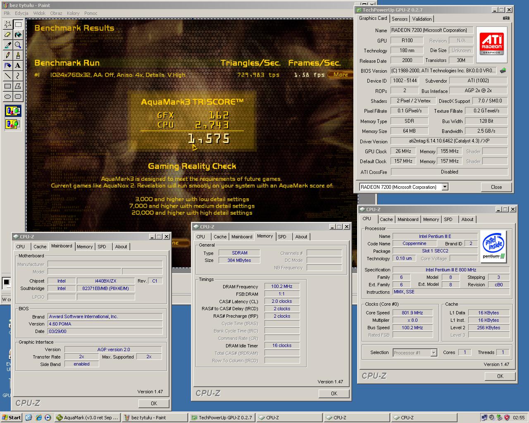Viewport: 529px width, 423px height.
Task: Click OK in the CPU-Z processor window
Action: coord(500,376)
